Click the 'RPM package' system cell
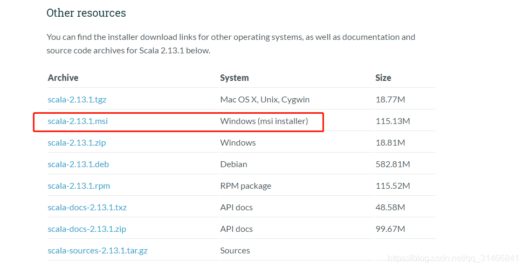The width and height of the screenshot is (523, 268). 246,186
